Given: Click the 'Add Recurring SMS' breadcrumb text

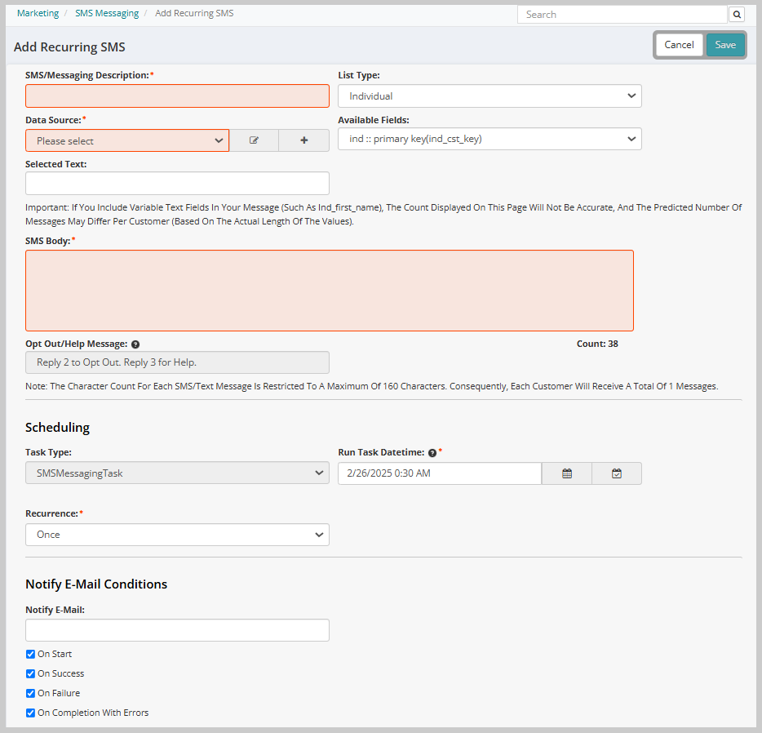Looking at the screenshot, I should click(194, 13).
